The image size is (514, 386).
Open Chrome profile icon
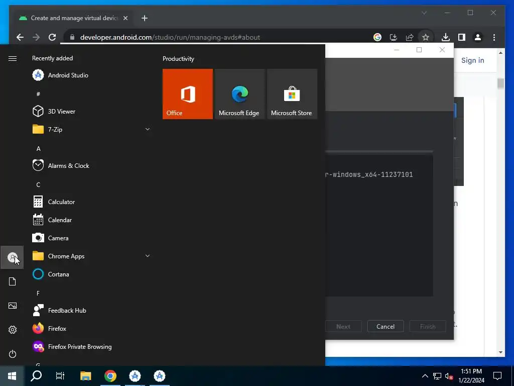[x=478, y=37]
